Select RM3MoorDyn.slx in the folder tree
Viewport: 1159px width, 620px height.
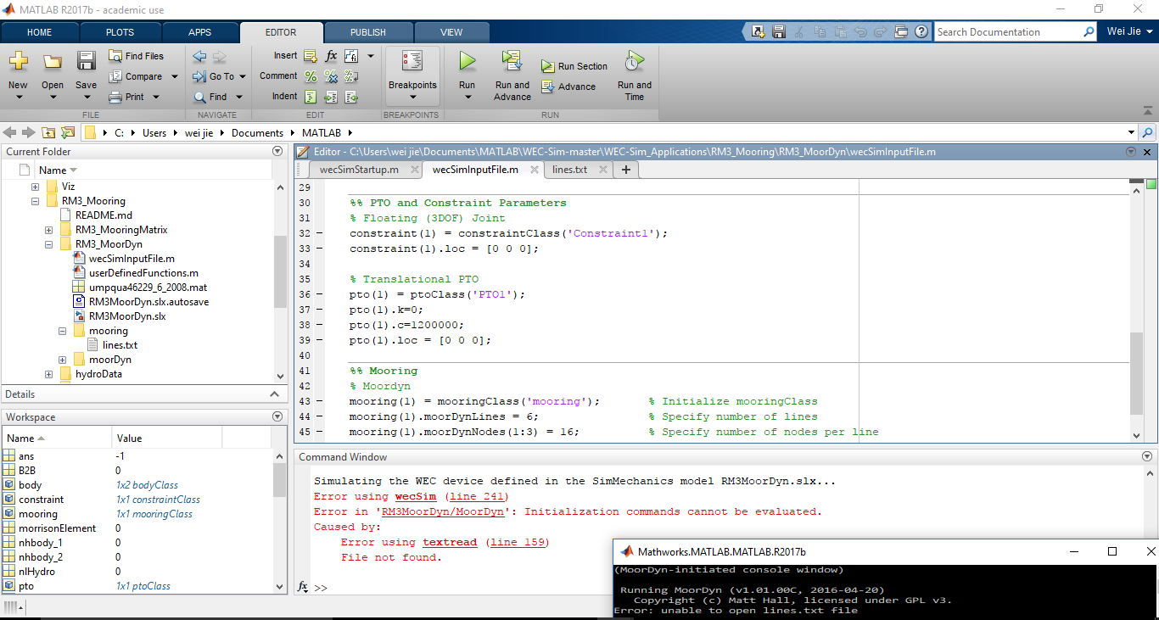pos(127,316)
